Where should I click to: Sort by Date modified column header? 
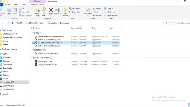pyautogui.click(x=76, y=28)
